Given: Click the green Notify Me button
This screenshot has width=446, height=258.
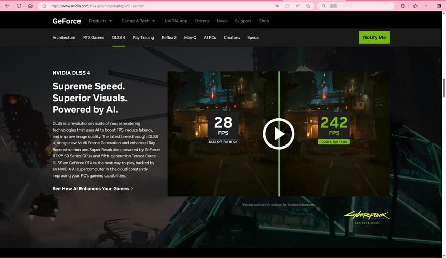Looking at the screenshot, I should tap(374, 38).
